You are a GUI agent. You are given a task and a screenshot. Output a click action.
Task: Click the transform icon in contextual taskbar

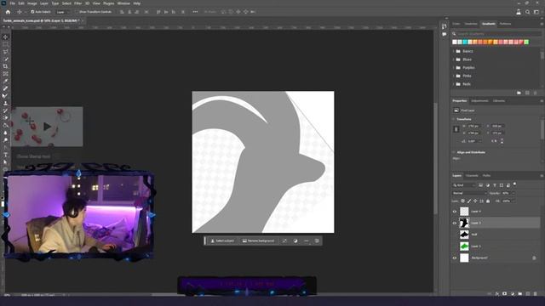(x=284, y=241)
